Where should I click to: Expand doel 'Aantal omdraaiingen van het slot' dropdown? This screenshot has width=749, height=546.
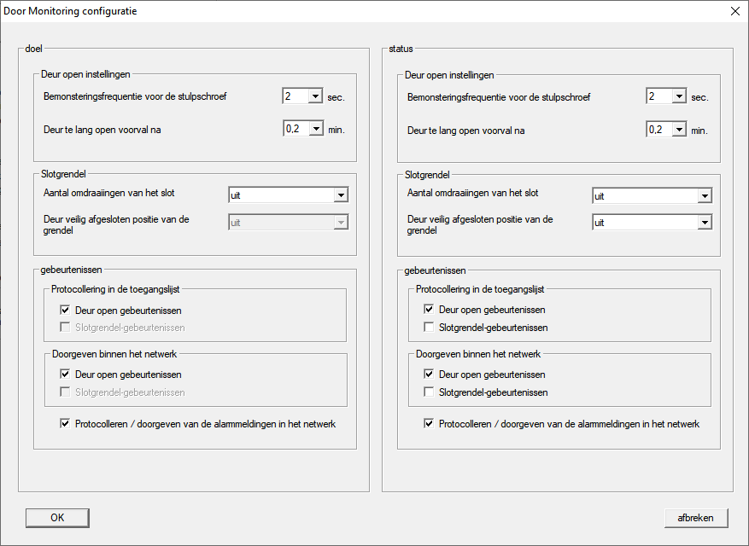pos(340,195)
